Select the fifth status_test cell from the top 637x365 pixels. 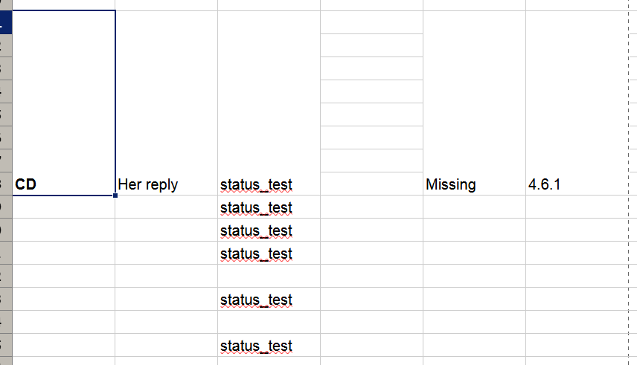[x=269, y=300]
